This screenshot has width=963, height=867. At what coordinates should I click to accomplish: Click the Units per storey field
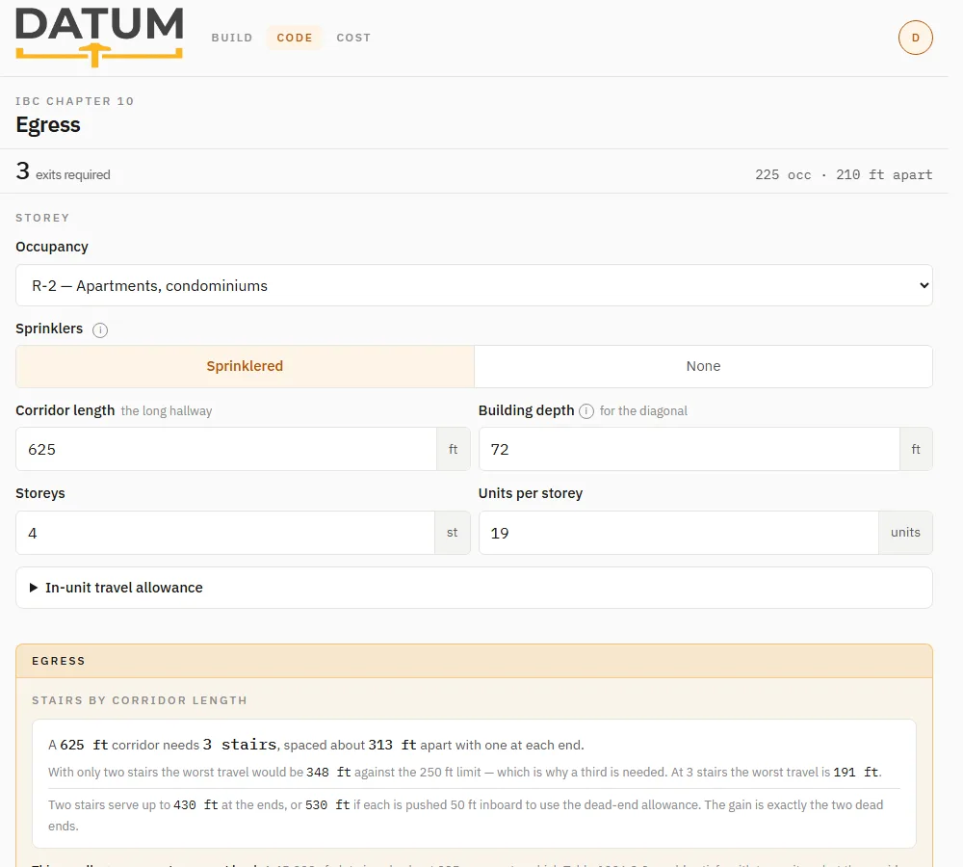tap(679, 533)
